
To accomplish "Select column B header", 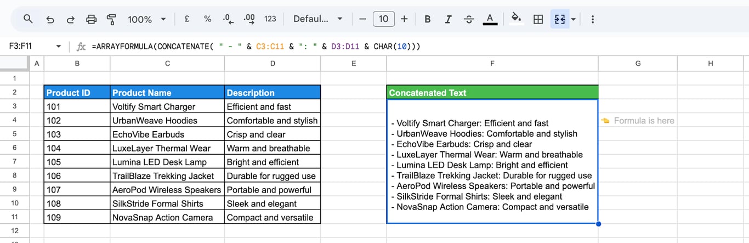I will (x=77, y=64).
